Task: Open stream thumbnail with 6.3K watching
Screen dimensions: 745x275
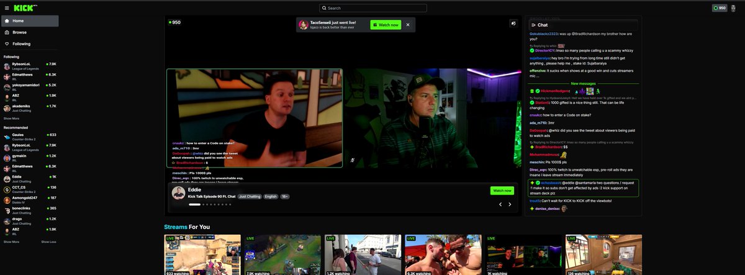Action: [x=443, y=255]
